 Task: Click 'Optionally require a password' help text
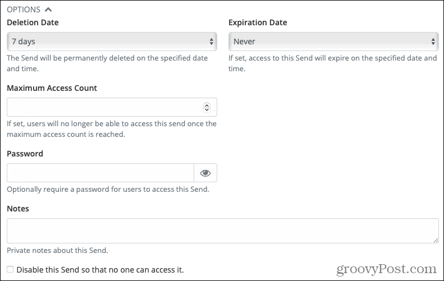coord(108,190)
